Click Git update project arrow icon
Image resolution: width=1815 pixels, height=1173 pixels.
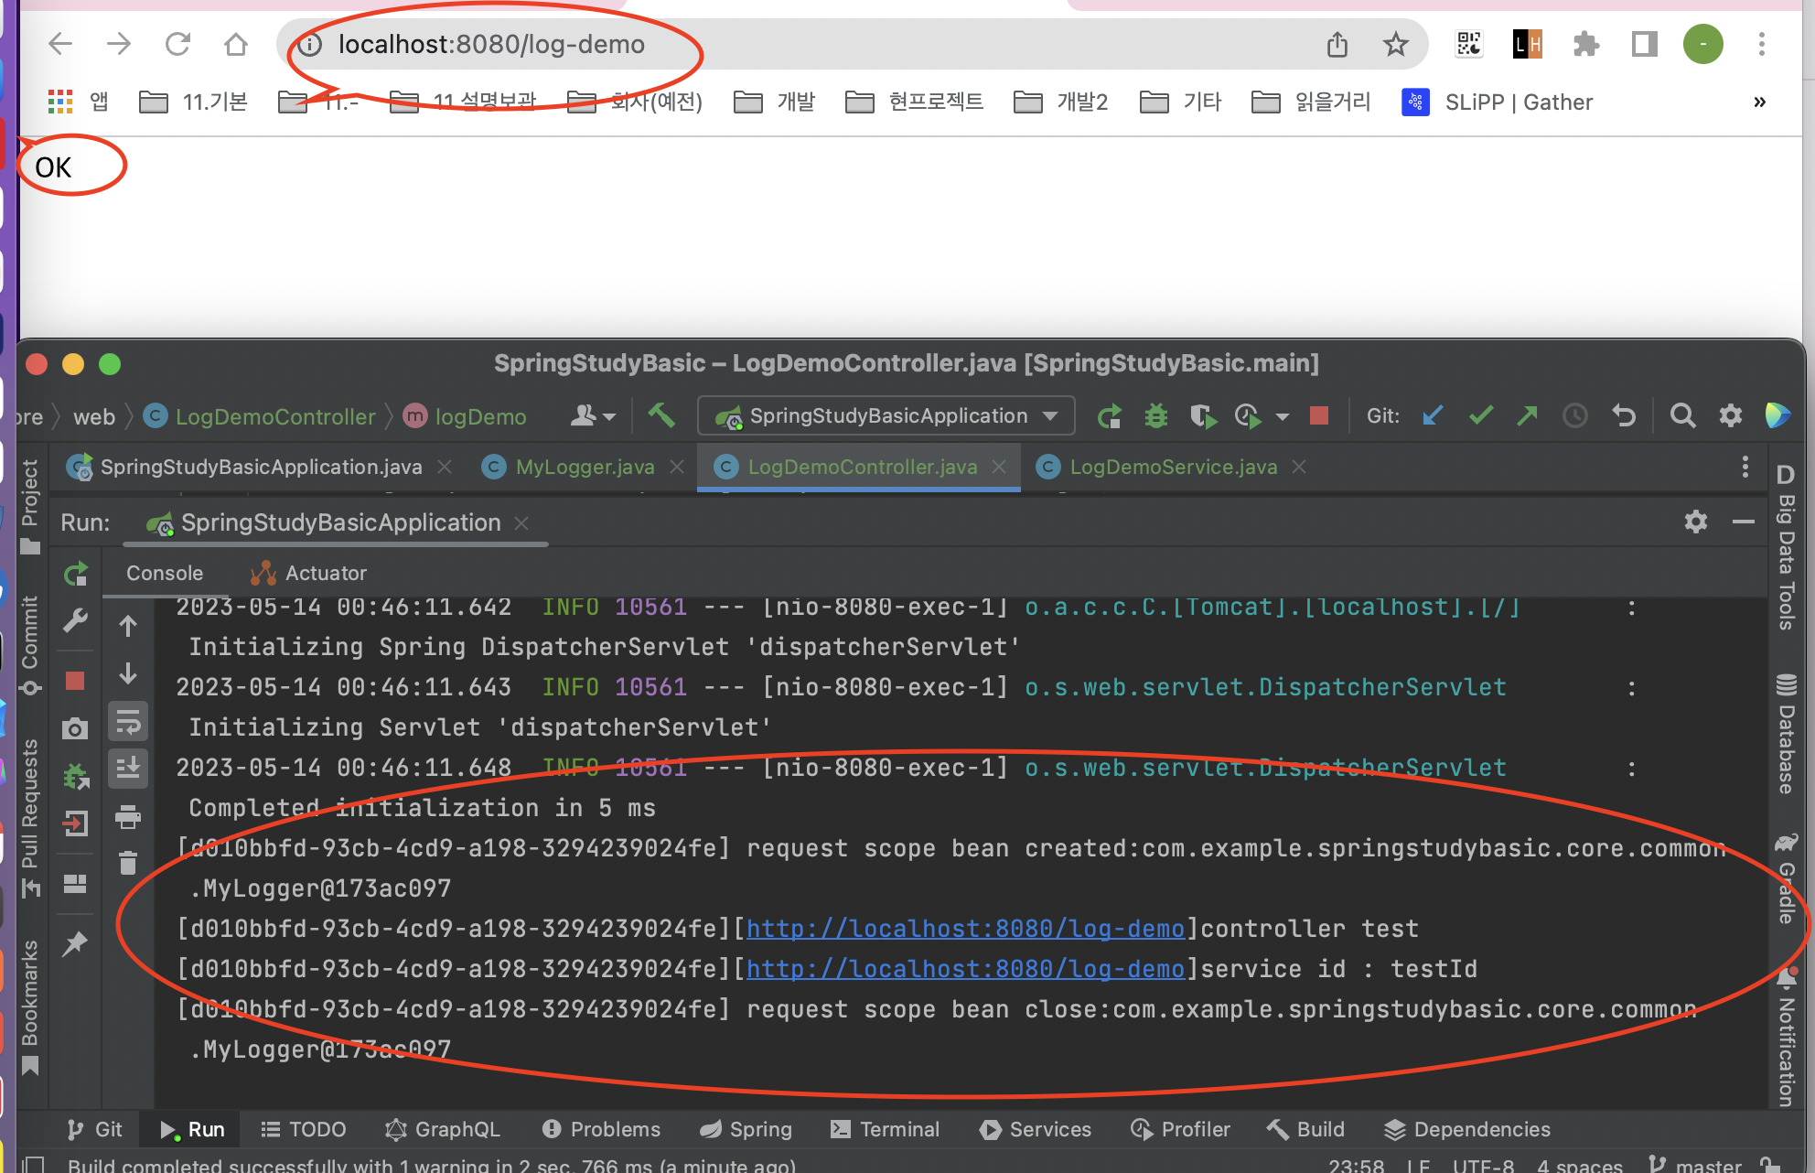(x=1433, y=416)
